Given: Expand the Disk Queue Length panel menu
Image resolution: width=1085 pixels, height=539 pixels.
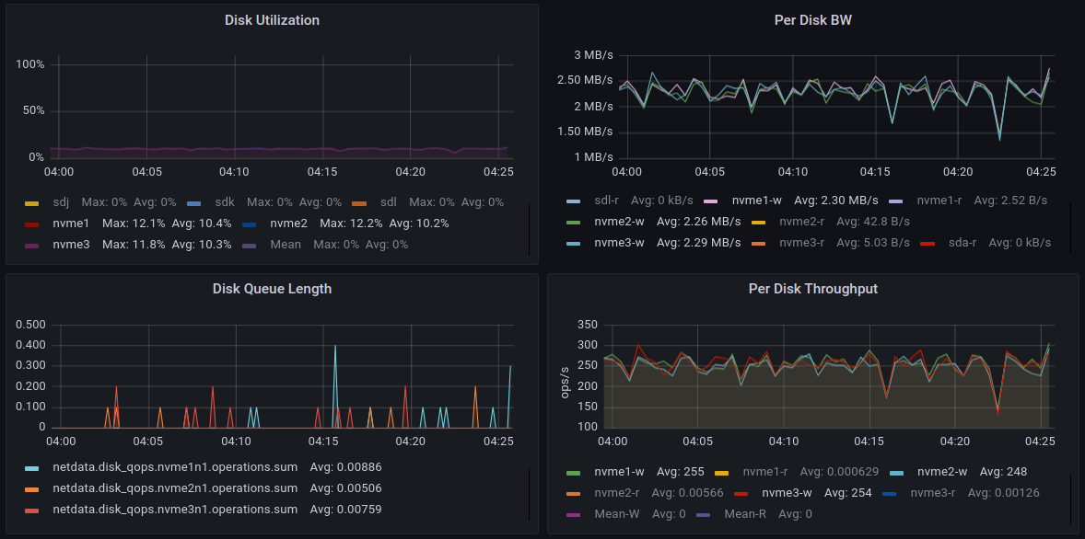Looking at the screenshot, I should click(x=272, y=289).
